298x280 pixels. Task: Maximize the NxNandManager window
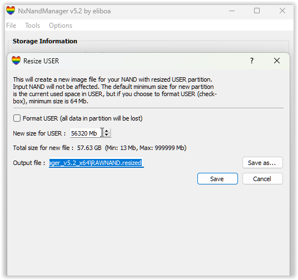point(257,11)
